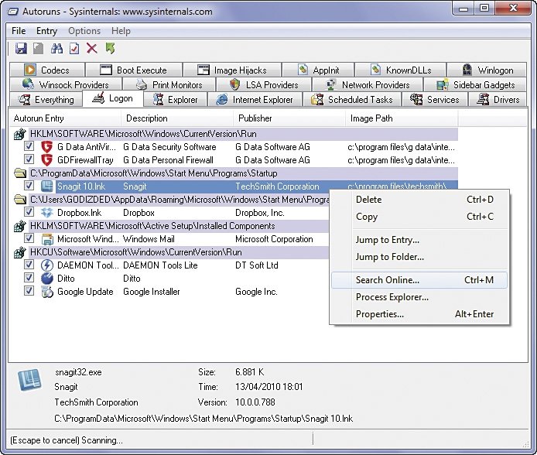Switch to the Drivers tab
This screenshot has height=455, width=537.
coord(498,100)
